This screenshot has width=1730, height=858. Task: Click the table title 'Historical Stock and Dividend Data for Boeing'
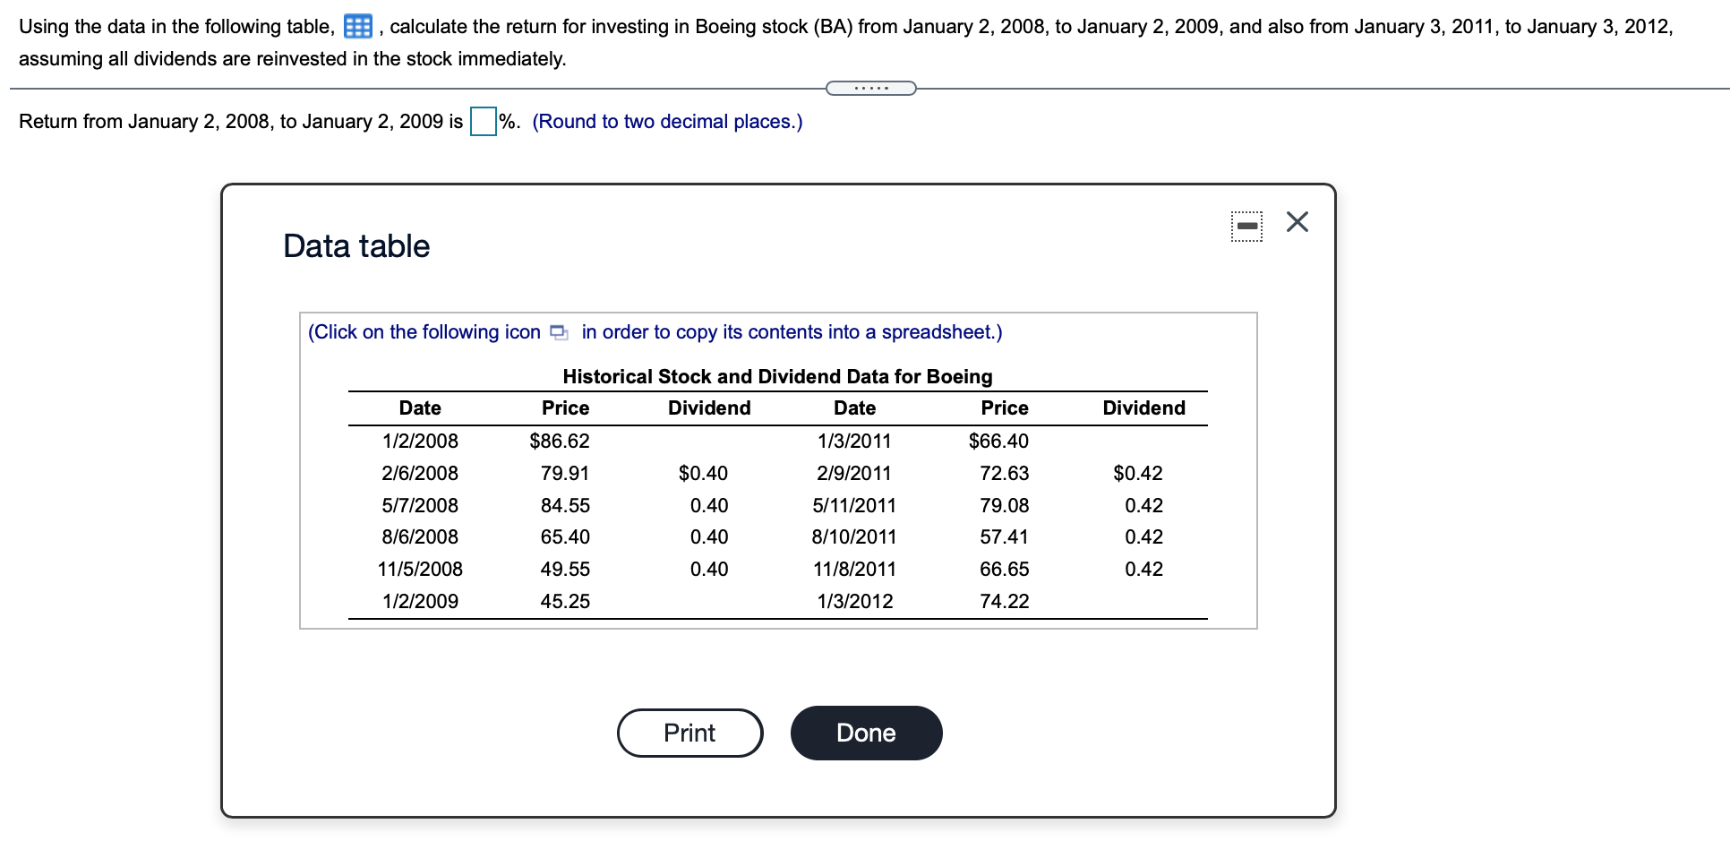click(x=777, y=376)
